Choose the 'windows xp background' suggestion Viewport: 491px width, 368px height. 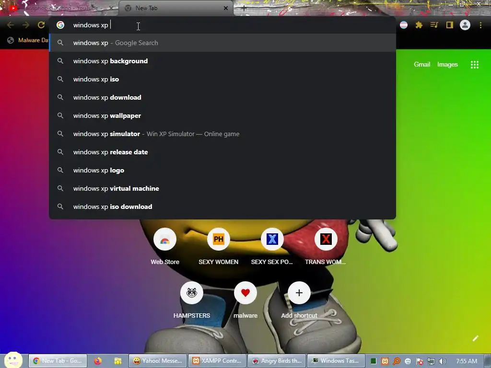pos(222,61)
